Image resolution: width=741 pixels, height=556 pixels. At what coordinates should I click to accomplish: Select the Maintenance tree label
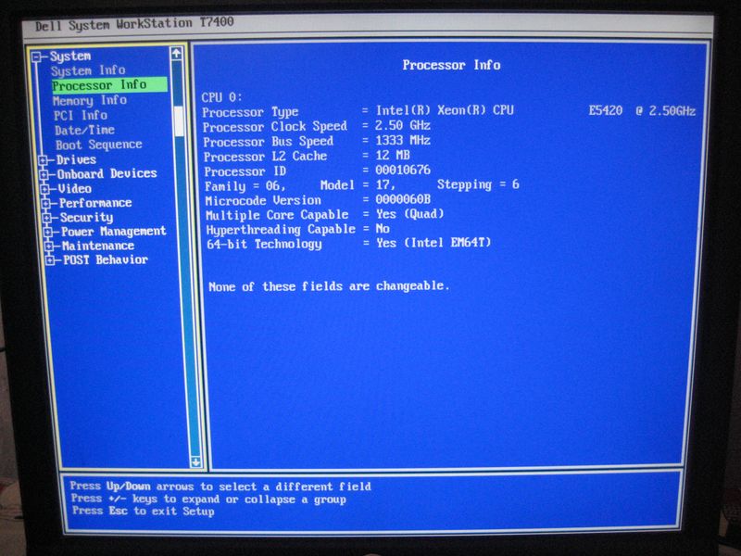98,246
